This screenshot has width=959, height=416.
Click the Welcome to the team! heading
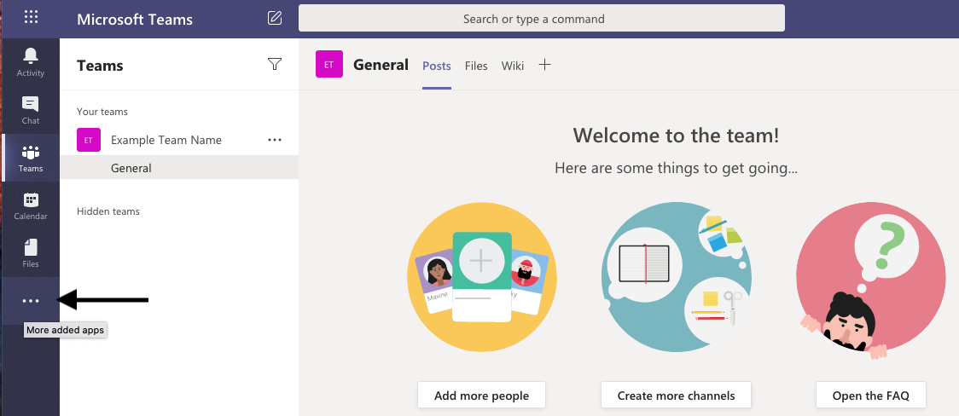(x=676, y=135)
